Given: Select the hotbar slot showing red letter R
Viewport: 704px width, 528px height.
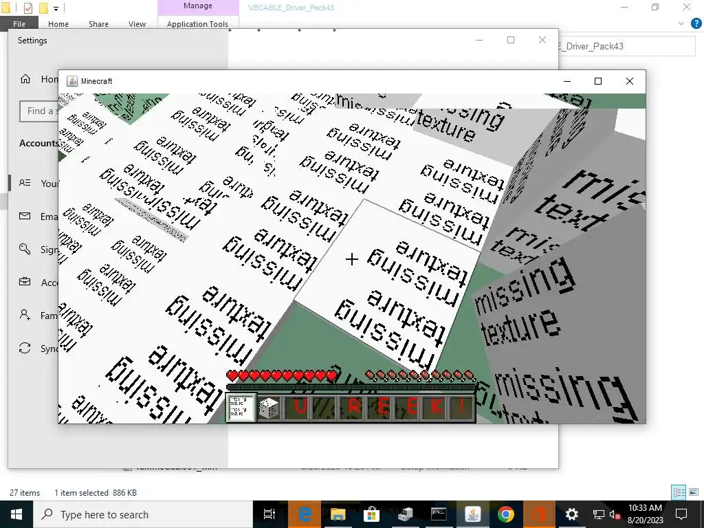Looking at the screenshot, I should point(354,407).
